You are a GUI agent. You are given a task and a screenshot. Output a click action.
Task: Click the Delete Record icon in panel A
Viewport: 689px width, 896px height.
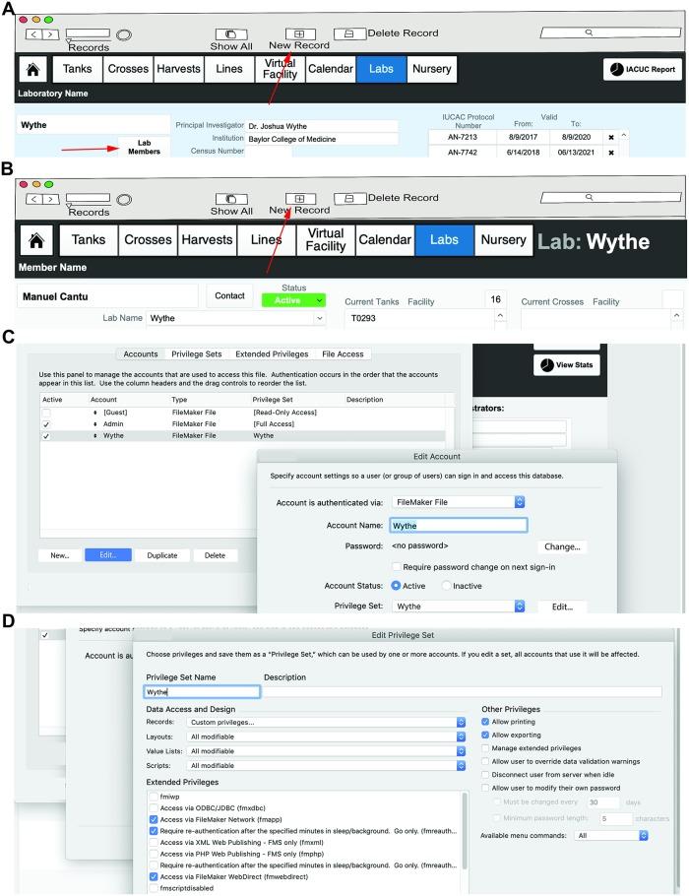tap(349, 33)
